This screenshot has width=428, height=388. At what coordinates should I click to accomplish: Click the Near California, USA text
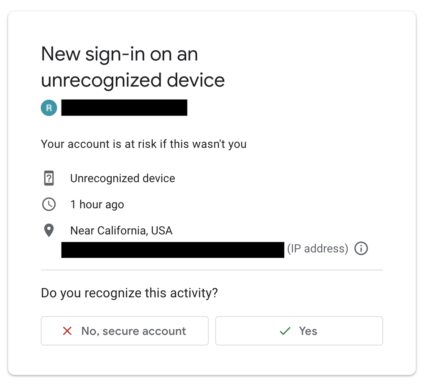pyautogui.click(x=121, y=230)
